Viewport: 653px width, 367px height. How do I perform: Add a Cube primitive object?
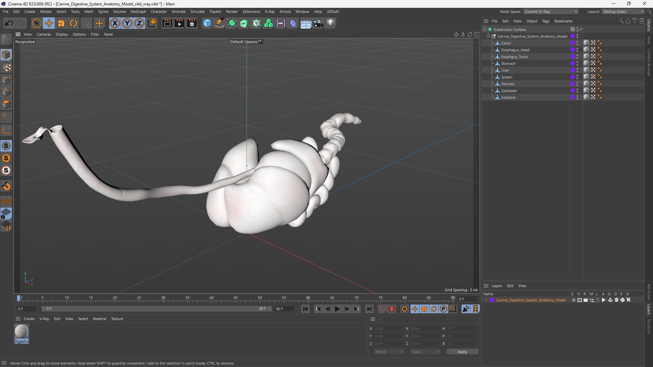click(207, 23)
